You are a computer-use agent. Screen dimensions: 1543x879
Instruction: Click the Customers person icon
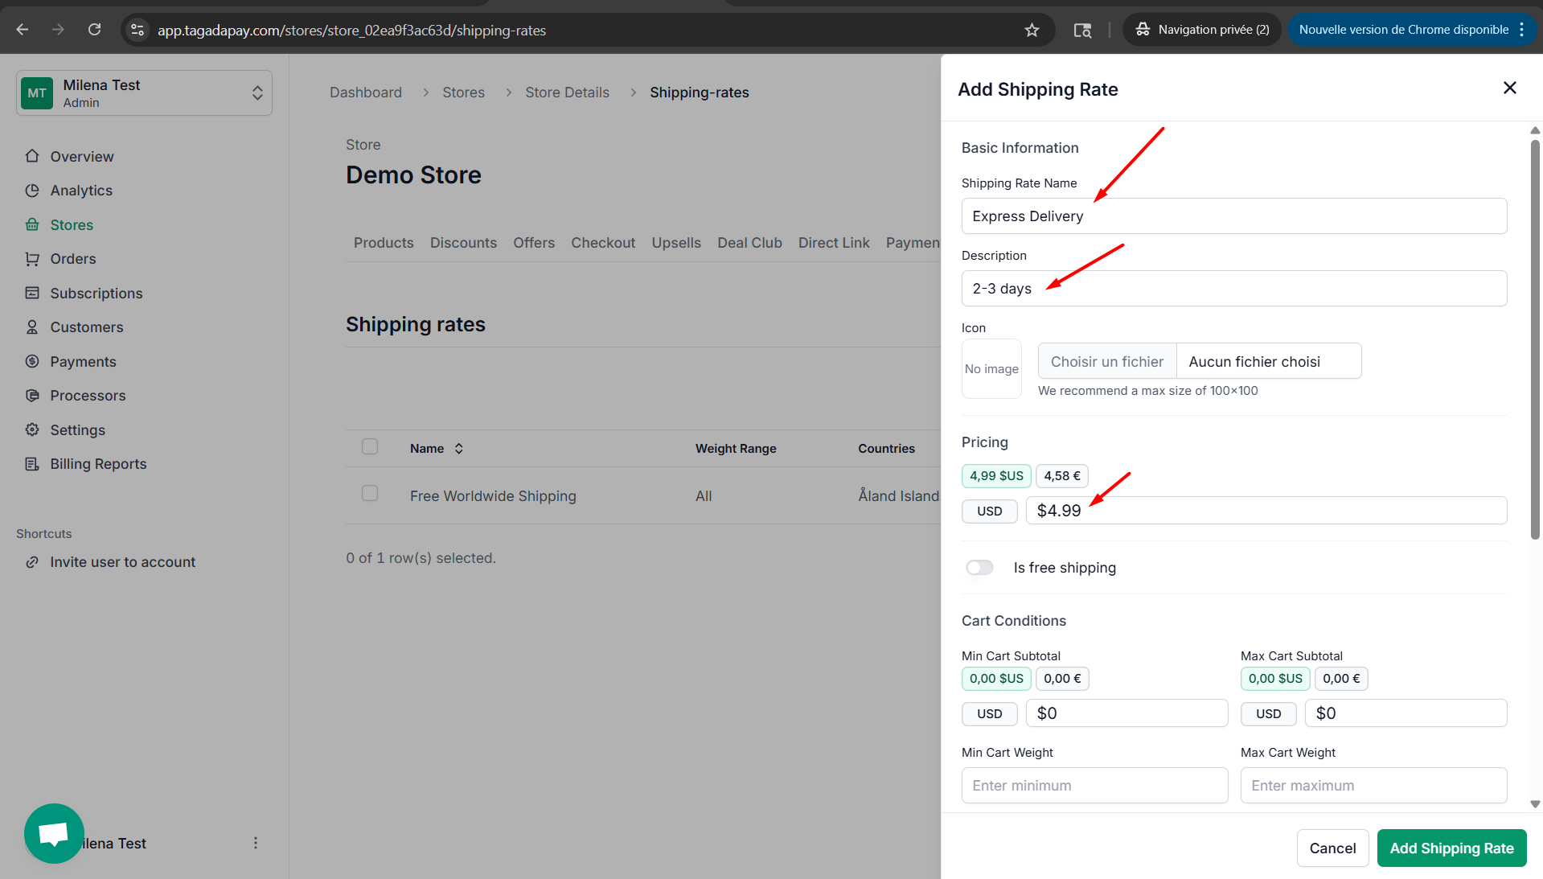[x=32, y=327]
